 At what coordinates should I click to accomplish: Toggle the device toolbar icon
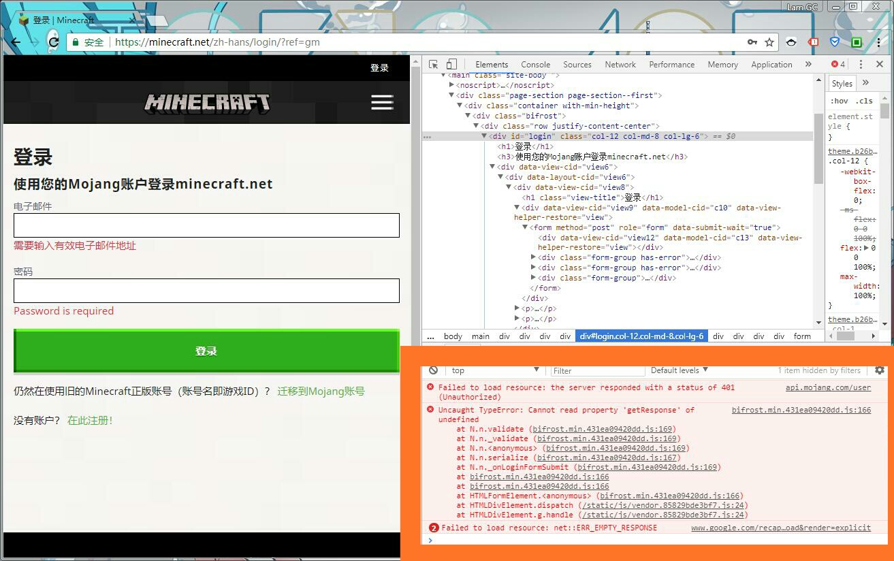(451, 64)
